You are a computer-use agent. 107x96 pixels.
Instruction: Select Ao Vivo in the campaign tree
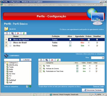(12, 74)
